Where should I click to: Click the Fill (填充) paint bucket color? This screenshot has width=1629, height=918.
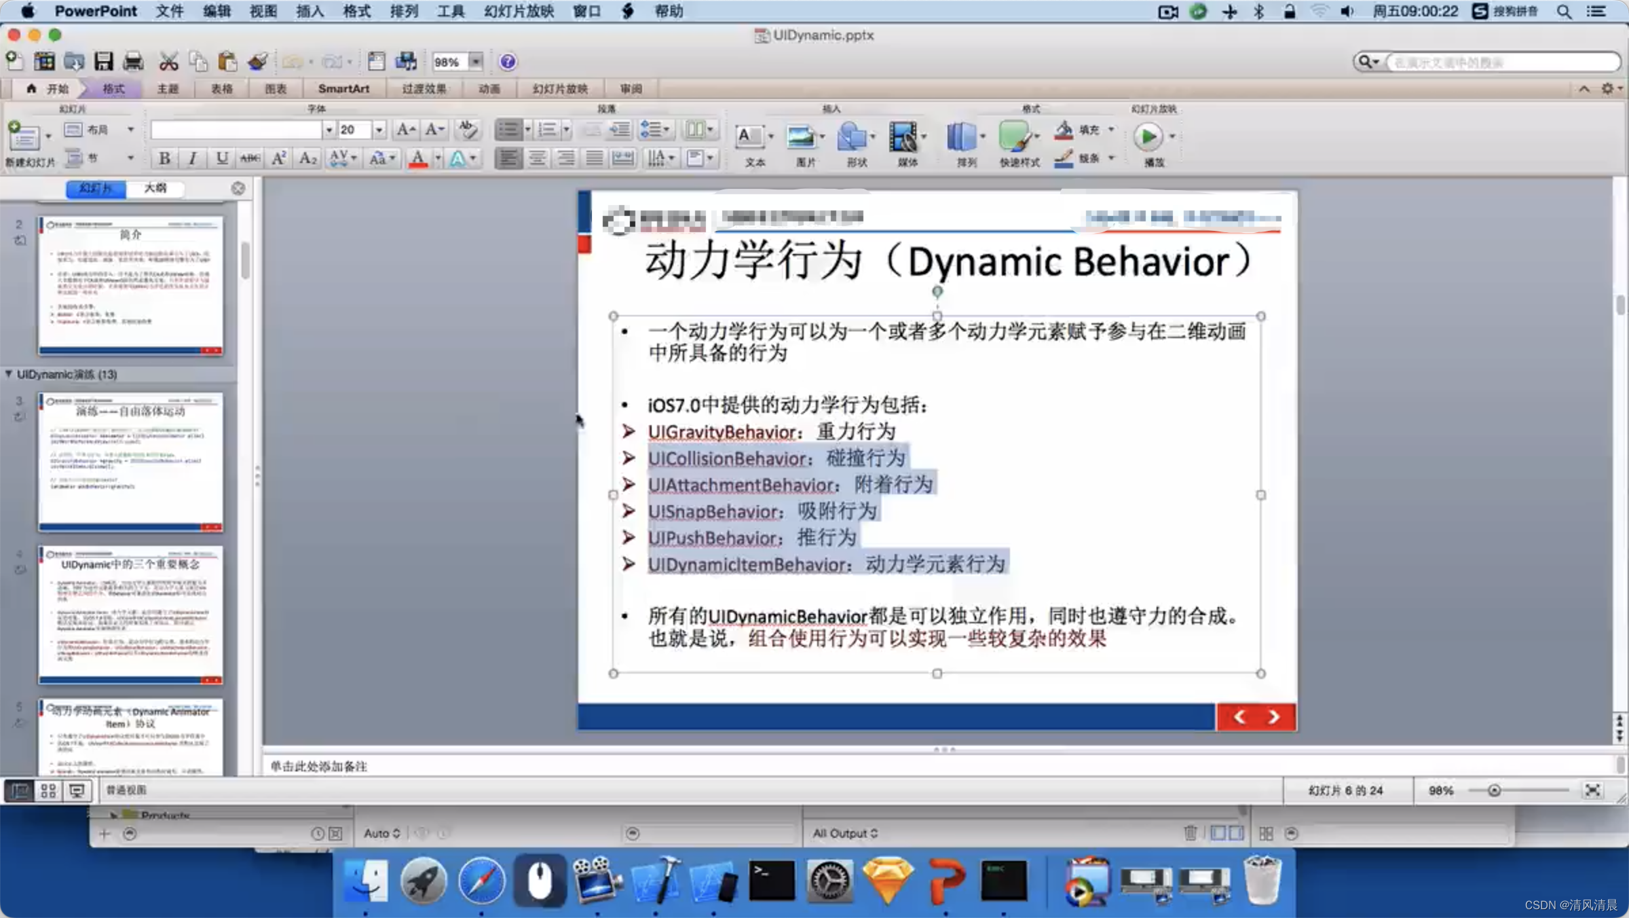[1064, 129]
